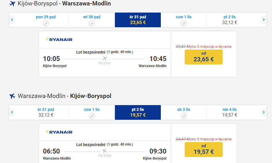Image resolution: width=272 pixels, height=163 pixels.
Task: Click the no-flight icon under wt 30 paź
Action: [92, 23]
